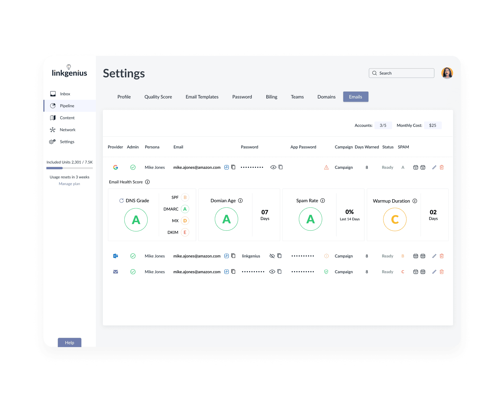The width and height of the screenshot is (504, 403).
Task: Reveal password in the envelope mail row
Action: (272, 272)
